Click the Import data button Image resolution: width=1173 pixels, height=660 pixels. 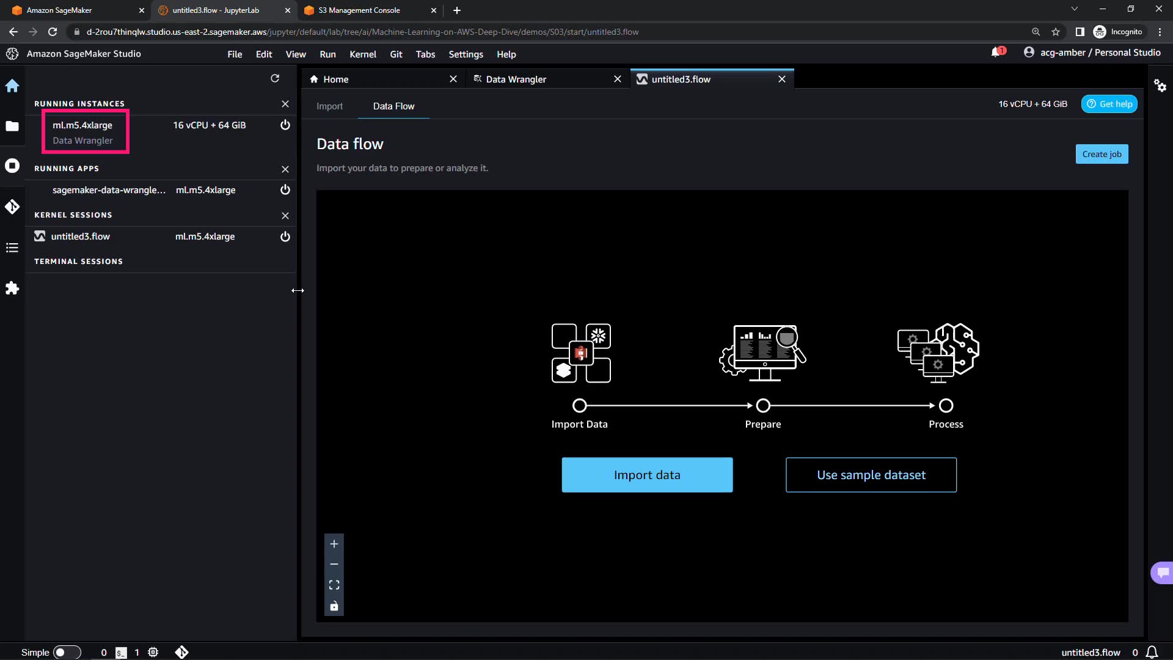647,475
